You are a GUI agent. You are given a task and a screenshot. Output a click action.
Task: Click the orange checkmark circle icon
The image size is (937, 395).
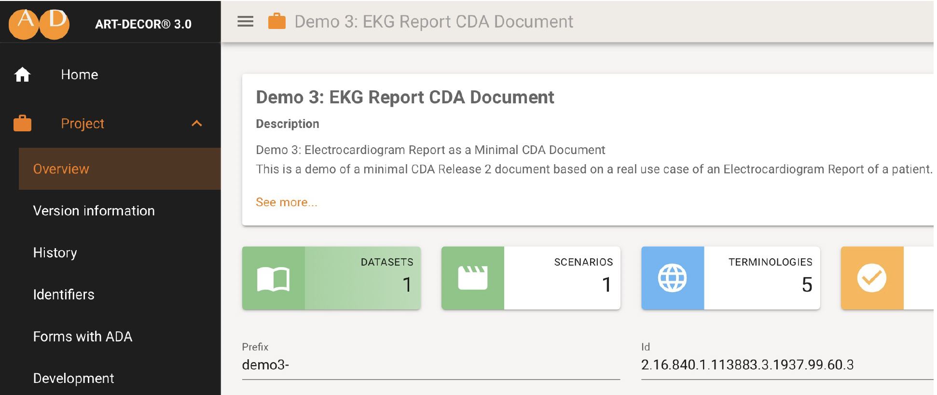click(871, 278)
